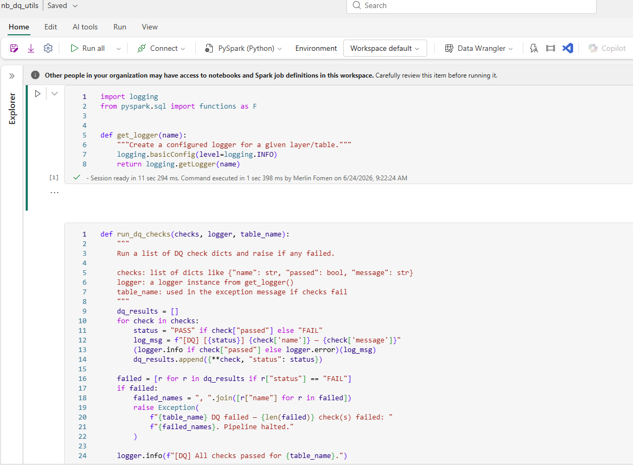Click the final 'logger.info' All checks passed line
The height and width of the screenshot is (465, 633).
(x=232, y=456)
